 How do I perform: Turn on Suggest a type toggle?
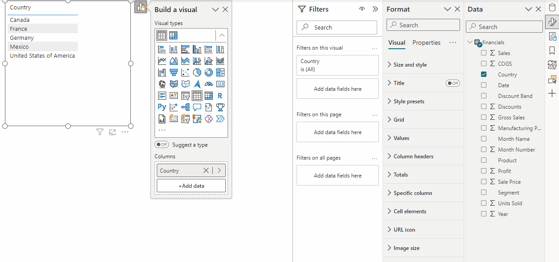click(162, 144)
